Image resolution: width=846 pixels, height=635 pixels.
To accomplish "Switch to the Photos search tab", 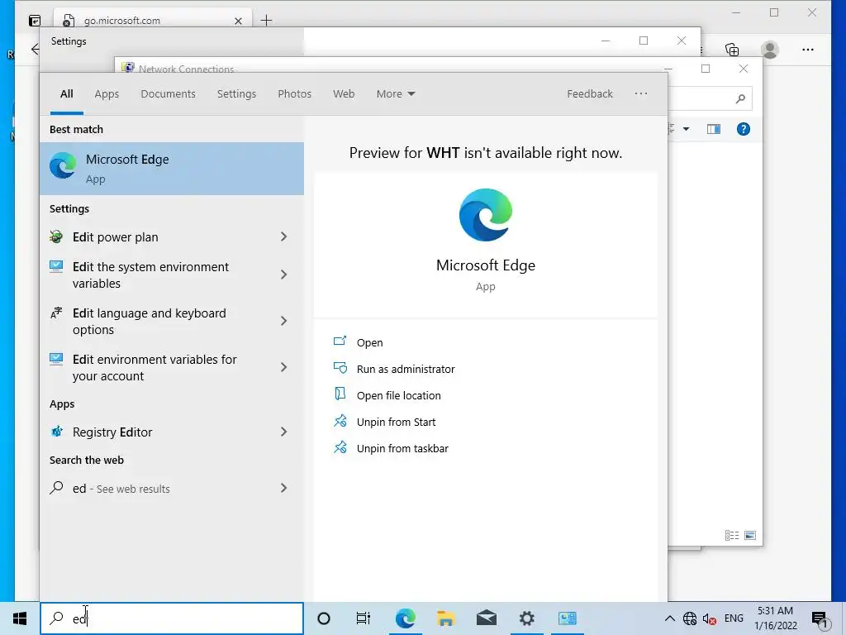I will tap(295, 94).
